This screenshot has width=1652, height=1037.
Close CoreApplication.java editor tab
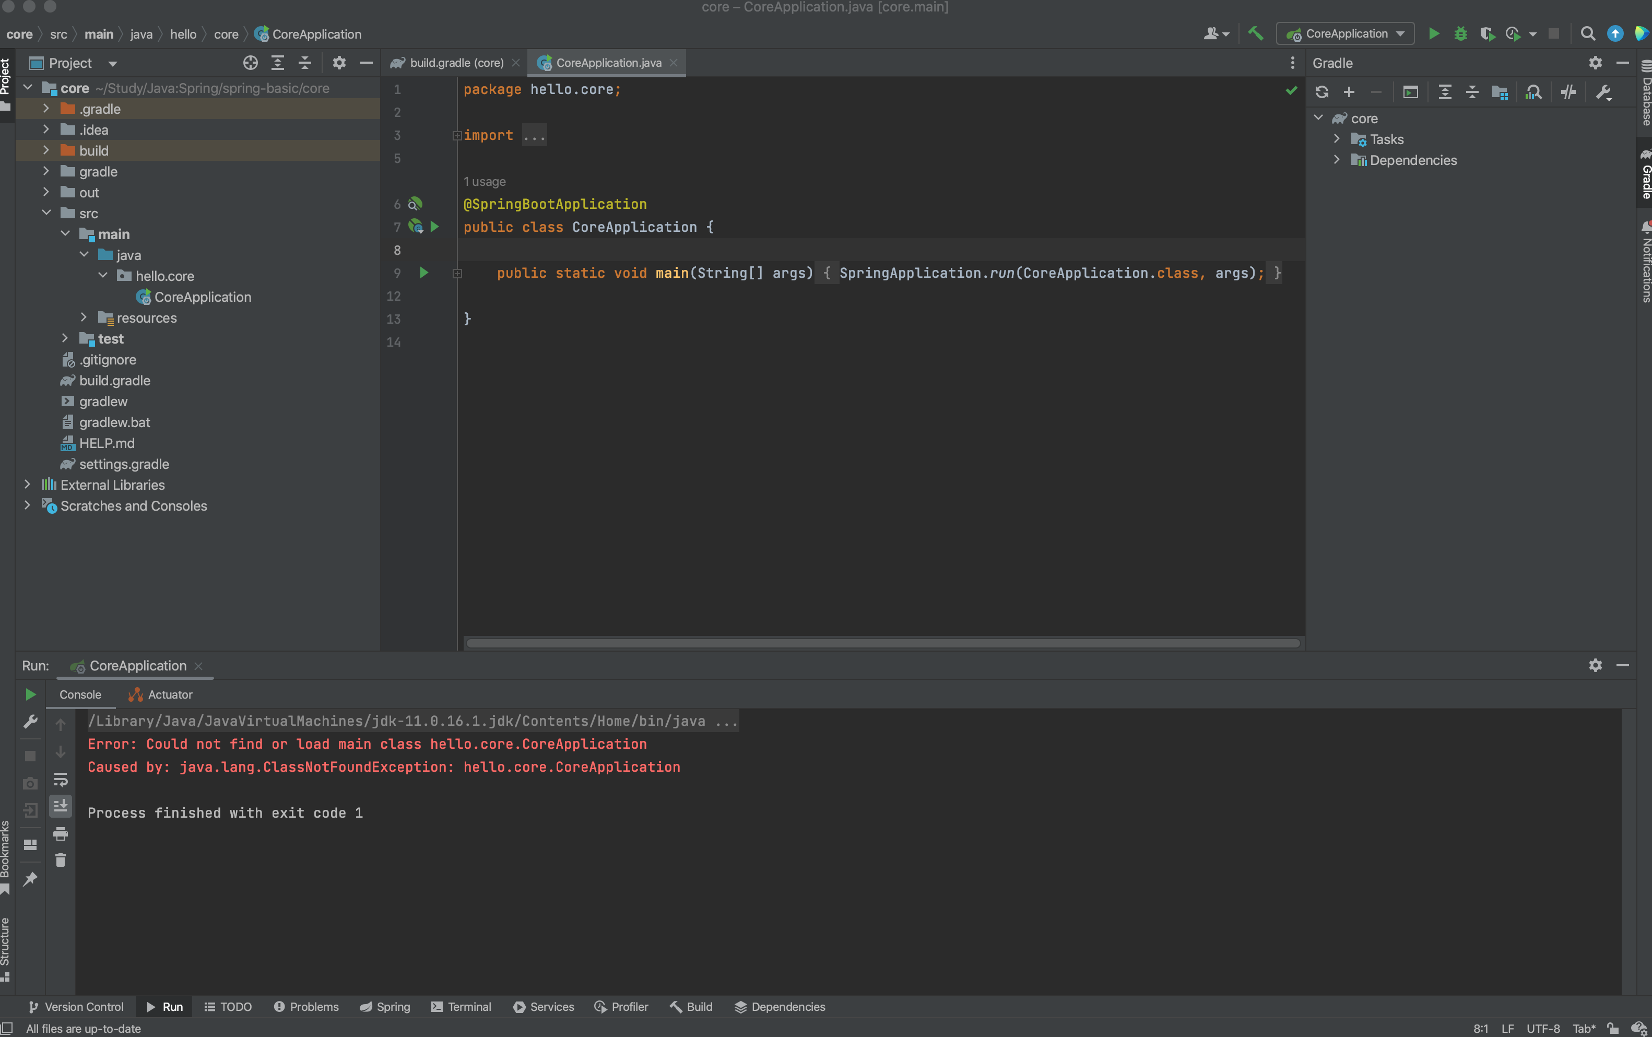click(x=674, y=63)
